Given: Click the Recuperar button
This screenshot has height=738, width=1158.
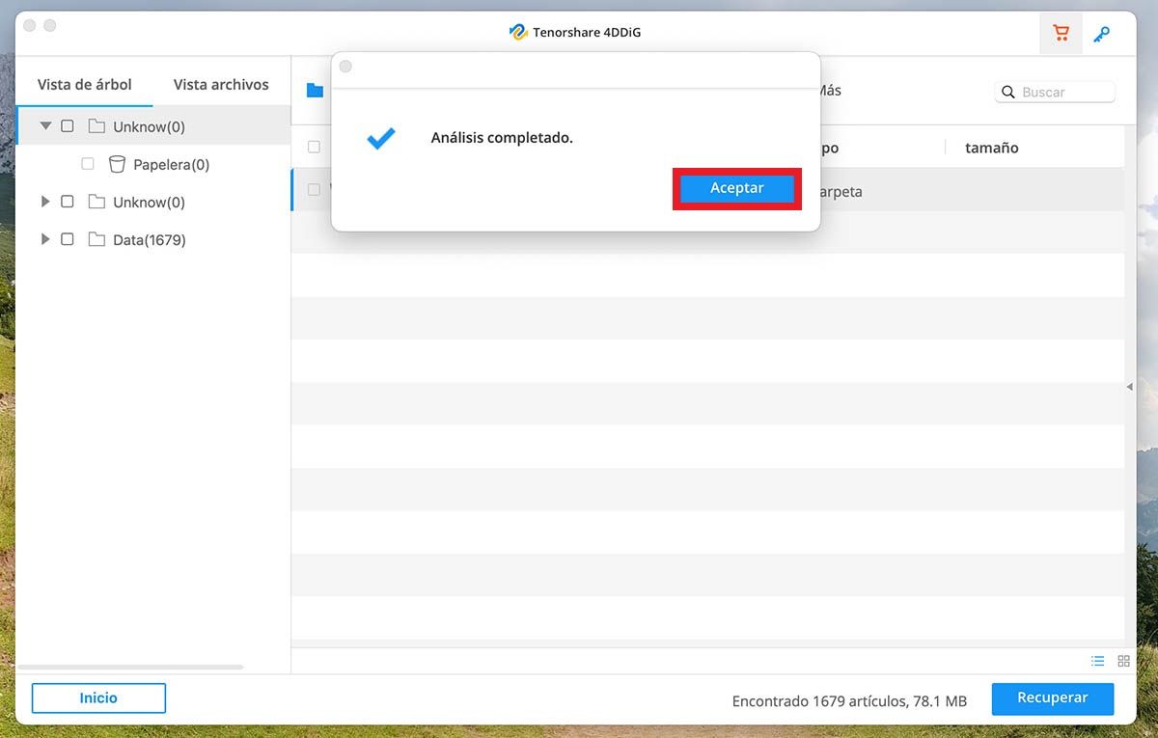Looking at the screenshot, I should click(x=1052, y=698).
